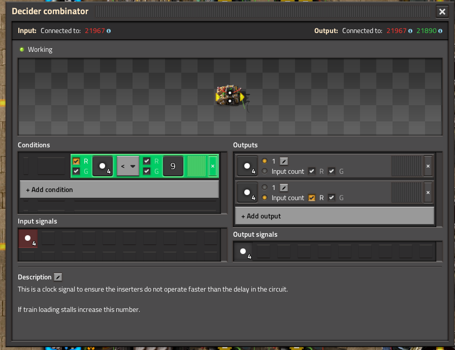Click the red input signal slot

28,239
